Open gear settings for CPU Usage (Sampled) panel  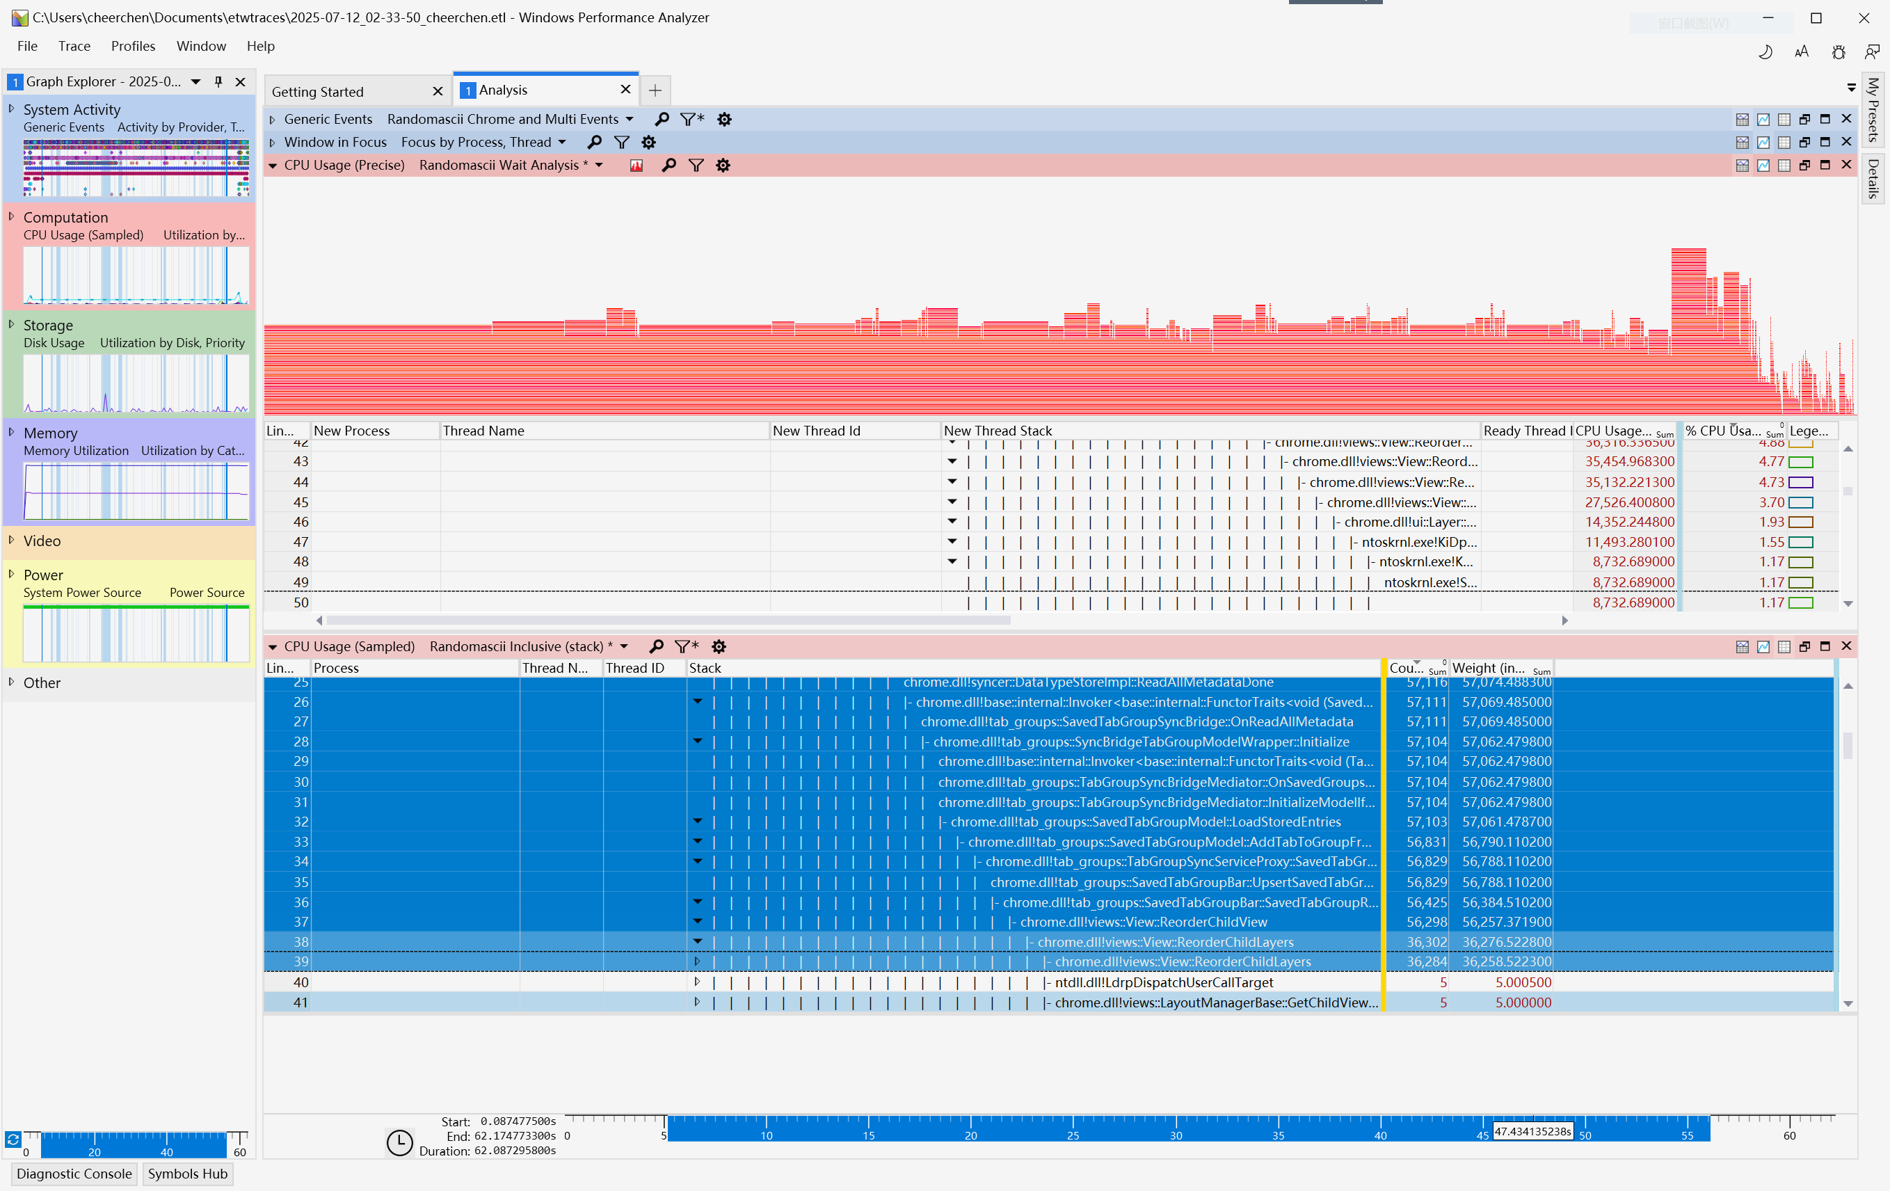pos(719,646)
